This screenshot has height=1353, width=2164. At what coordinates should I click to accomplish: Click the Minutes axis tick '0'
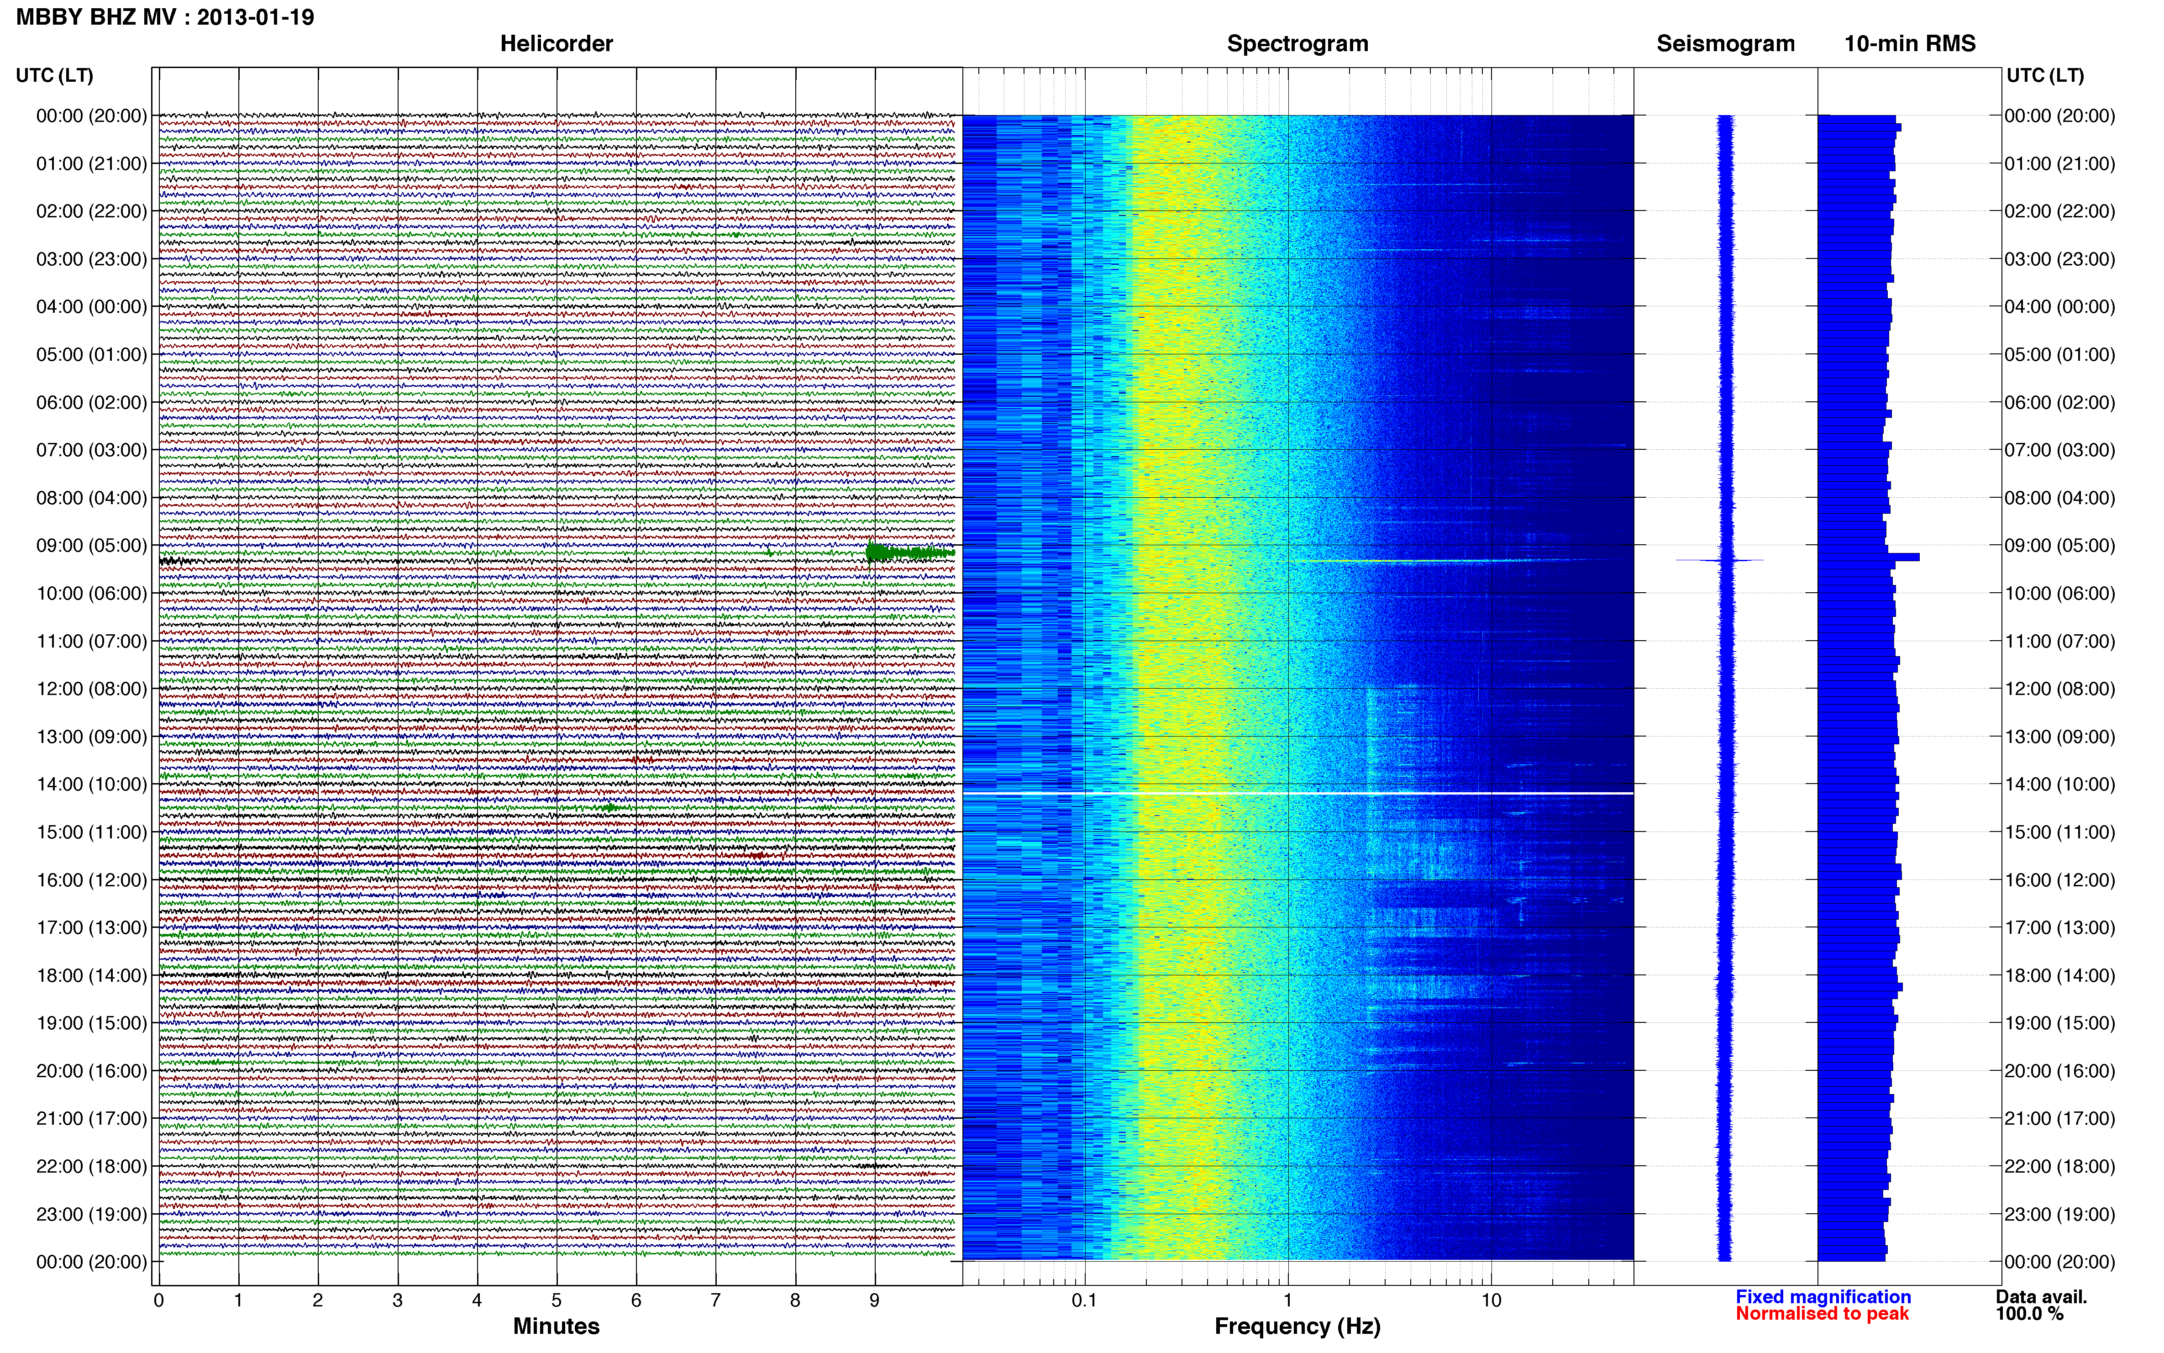coord(159,1301)
